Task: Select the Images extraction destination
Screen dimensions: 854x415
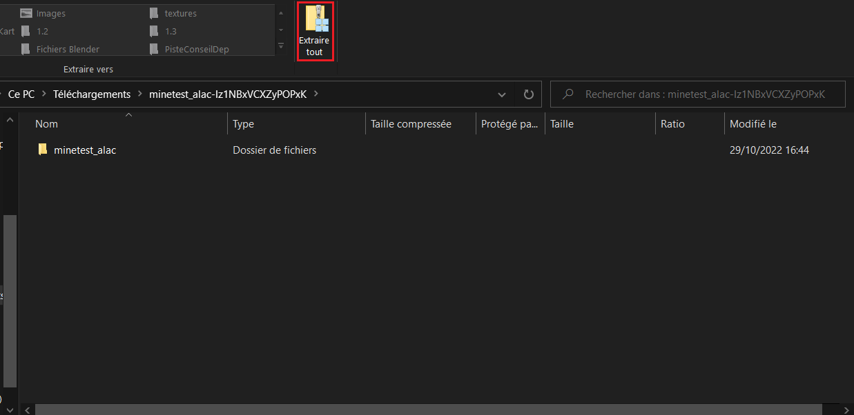Action: pos(50,13)
